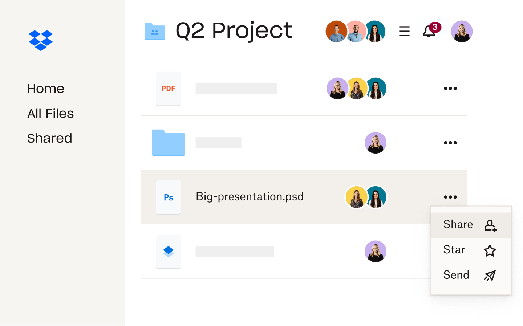Click the PDF file icon
The height and width of the screenshot is (326, 523).
tap(168, 89)
